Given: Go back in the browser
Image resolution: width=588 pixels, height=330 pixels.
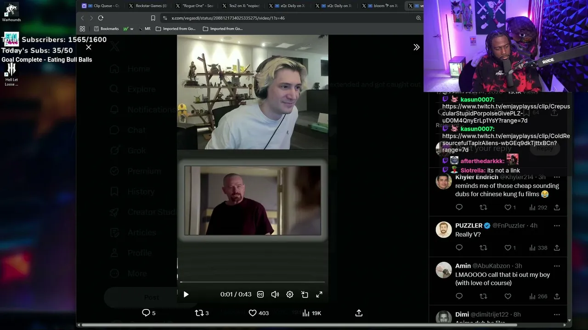Looking at the screenshot, I should tap(82, 18).
